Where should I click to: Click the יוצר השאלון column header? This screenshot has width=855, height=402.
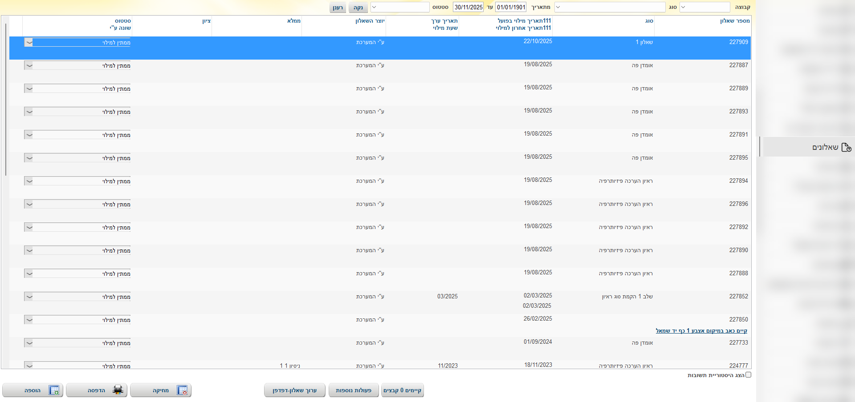tap(370, 21)
